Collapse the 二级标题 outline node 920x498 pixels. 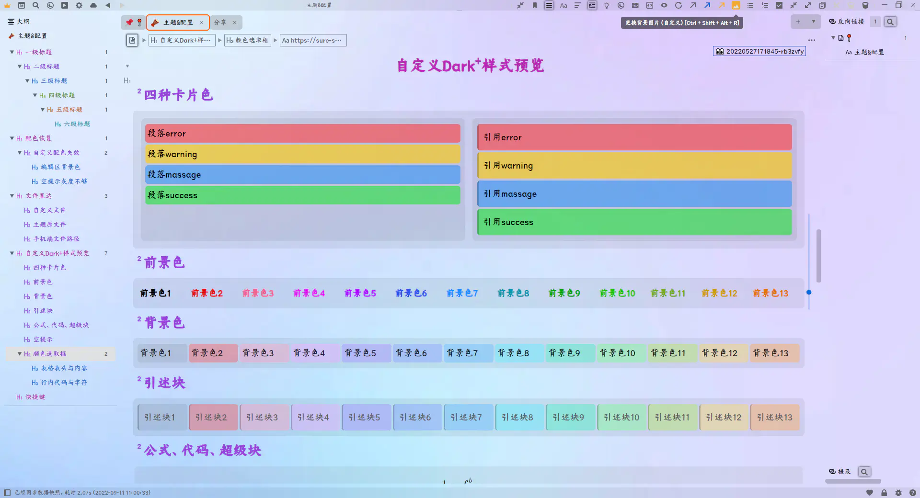pos(20,67)
